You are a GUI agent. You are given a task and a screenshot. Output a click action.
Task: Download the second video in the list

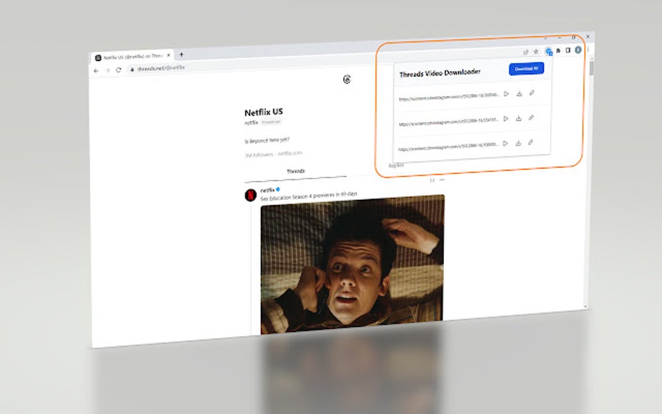[519, 118]
